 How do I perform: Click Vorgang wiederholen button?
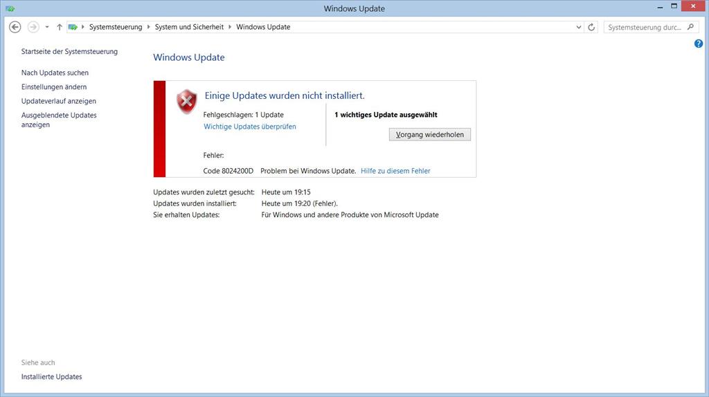tap(429, 135)
